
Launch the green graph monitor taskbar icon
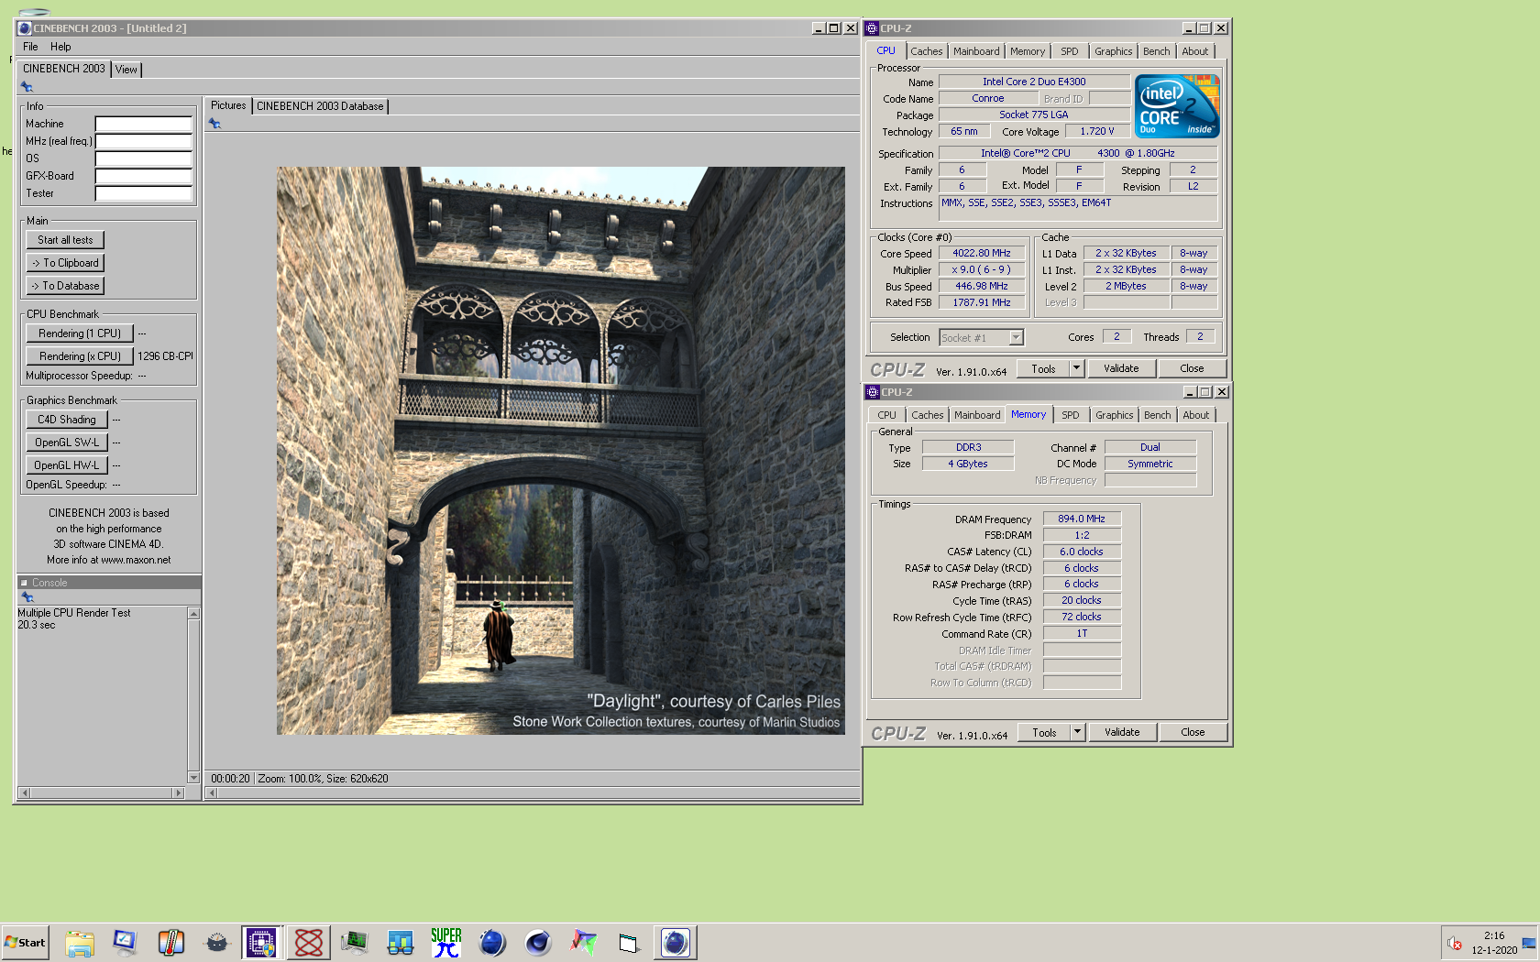(355, 943)
